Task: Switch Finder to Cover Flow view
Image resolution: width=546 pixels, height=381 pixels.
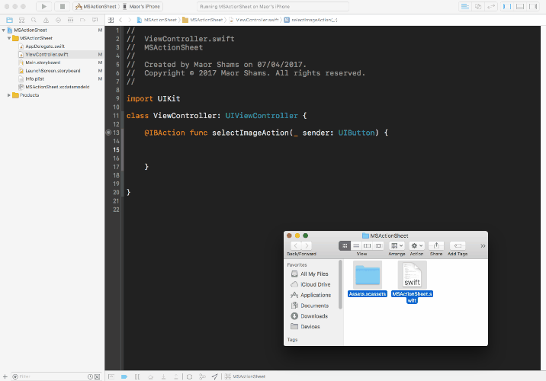Action: pyautogui.click(x=378, y=245)
